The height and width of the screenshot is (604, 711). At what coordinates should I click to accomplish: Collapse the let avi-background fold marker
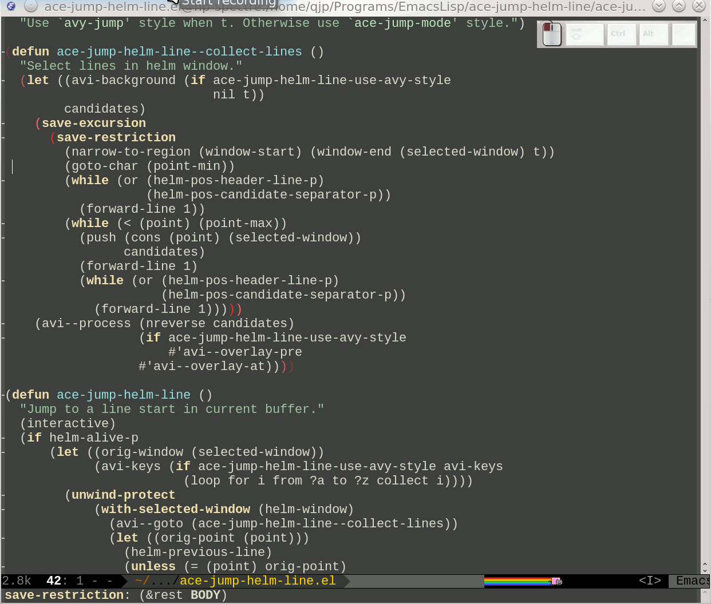pyautogui.click(x=3, y=81)
